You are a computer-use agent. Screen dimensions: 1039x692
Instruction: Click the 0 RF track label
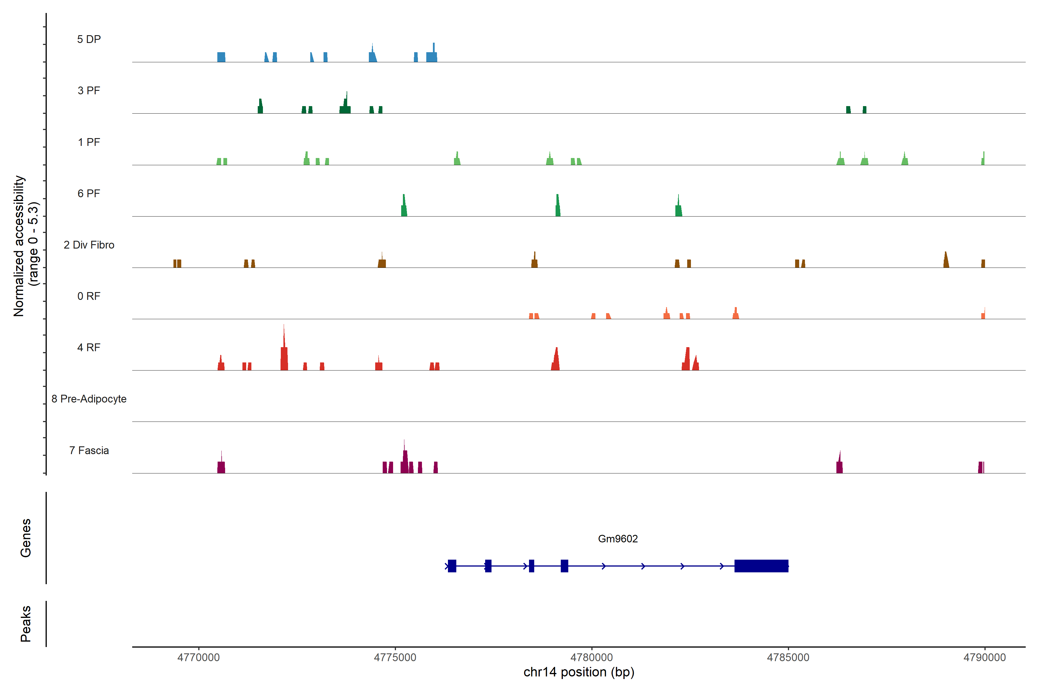(x=89, y=296)
